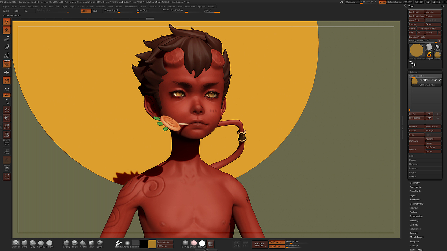The width and height of the screenshot is (447, 251).
Task: Click the MatCap material sphere
Action: point(185,243)
